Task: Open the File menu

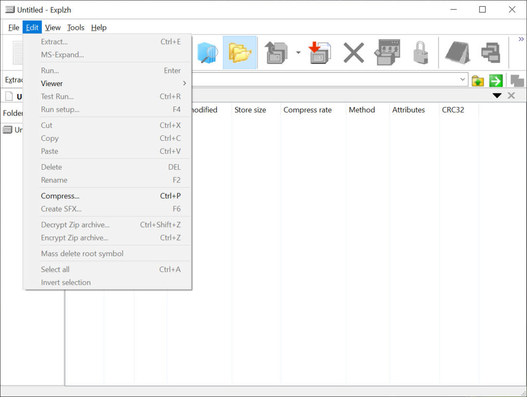Action: [13, 28]
